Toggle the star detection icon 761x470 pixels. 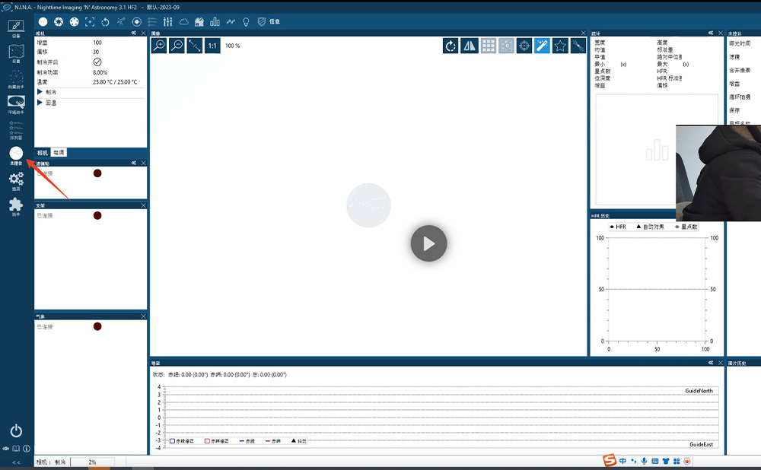tap(560, 46)
